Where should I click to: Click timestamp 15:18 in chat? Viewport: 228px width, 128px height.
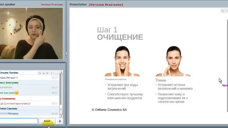click(55, 113)
